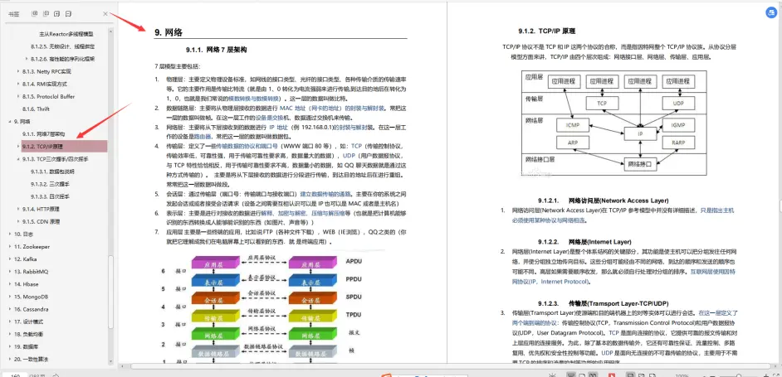Jump to bookmark 16. Cassandra
Screen dimensions: 782x377
point(31,309)
